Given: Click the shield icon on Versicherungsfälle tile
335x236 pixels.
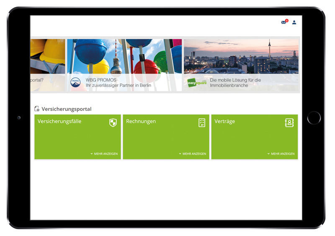Looking at the screenshot, I should (113, 123).
